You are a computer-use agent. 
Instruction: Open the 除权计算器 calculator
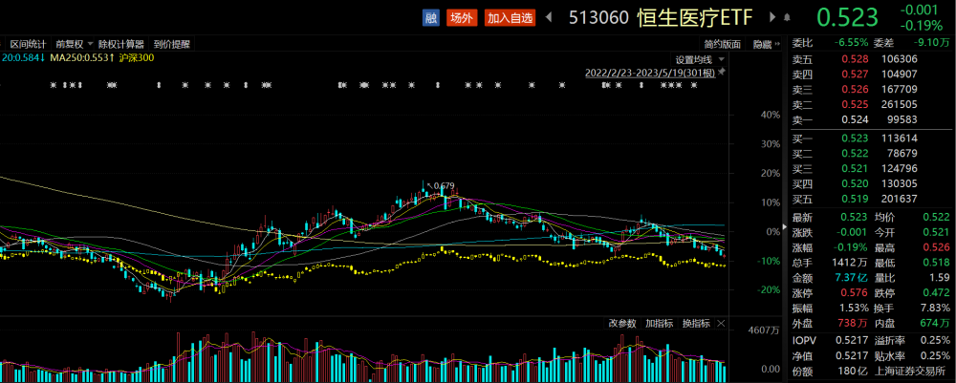121,44
